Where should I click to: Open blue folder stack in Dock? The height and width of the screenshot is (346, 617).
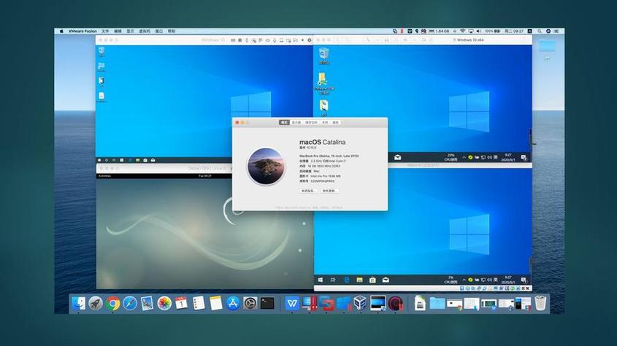437,303
